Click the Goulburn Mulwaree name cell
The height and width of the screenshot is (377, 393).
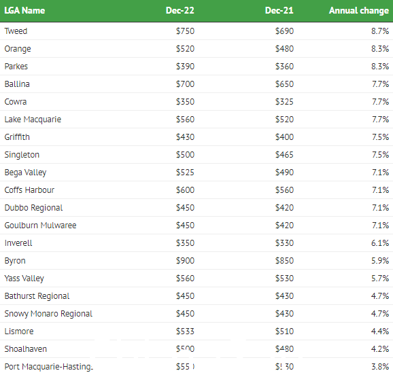[x=40, y=226]
